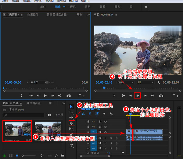Click program monitor playhead on scrub bar
The image size is (183, 159).
coord(104,88)
